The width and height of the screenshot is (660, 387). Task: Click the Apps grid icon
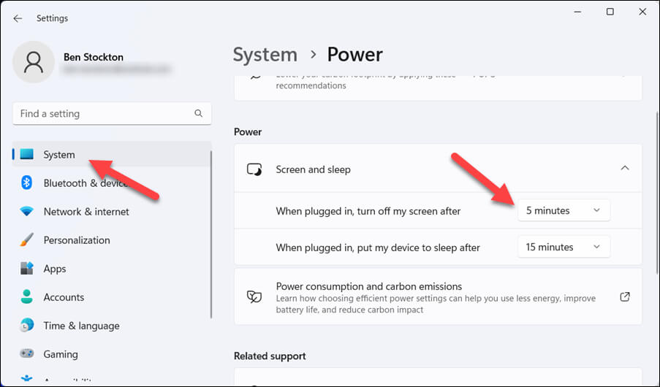(x=27, y=269)
